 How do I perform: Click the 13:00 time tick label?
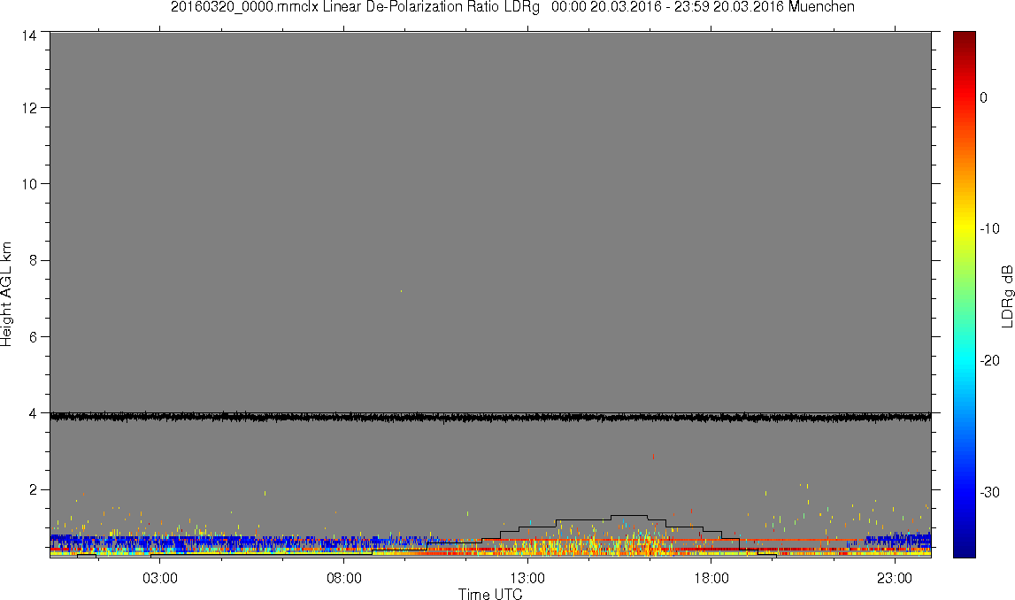(x=527, y=578)
